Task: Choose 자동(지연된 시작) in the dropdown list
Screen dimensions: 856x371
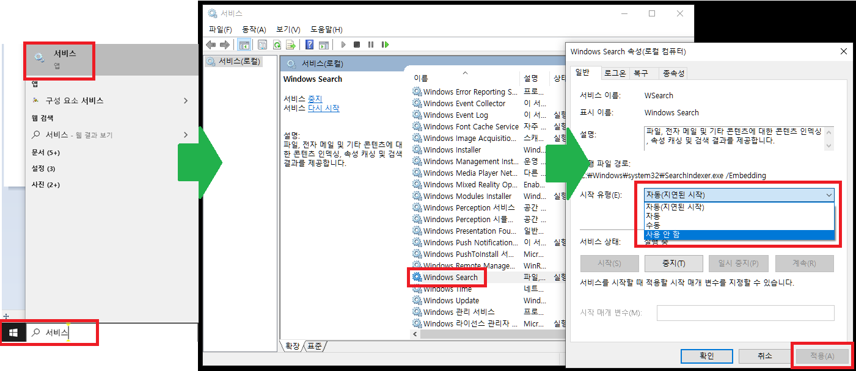Action: pos(739,207)
